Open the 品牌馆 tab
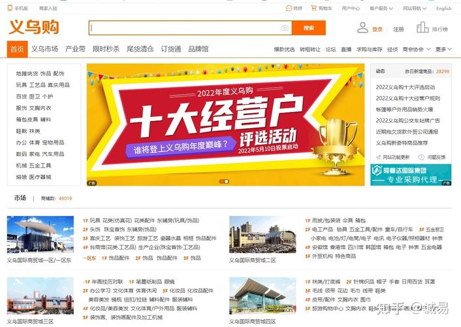461x327 pixels. (x=199, y=49)
